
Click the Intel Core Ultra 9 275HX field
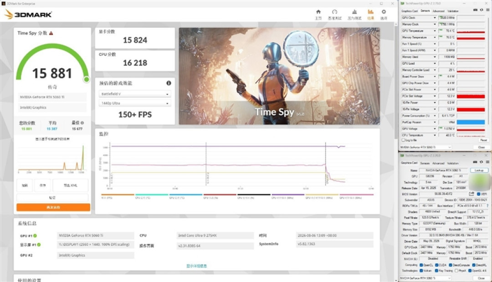pos(215,235)
